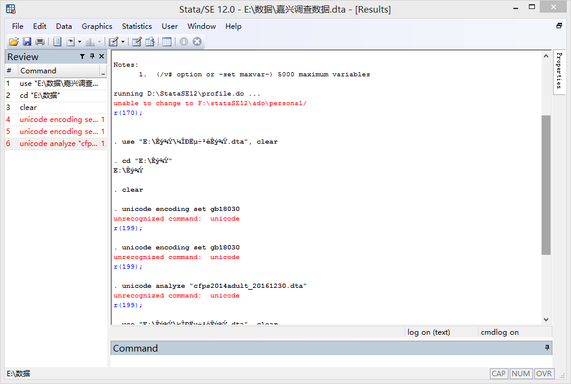
Task: Expand the Properties side panel tab
Action: click(x=559, y=71)
